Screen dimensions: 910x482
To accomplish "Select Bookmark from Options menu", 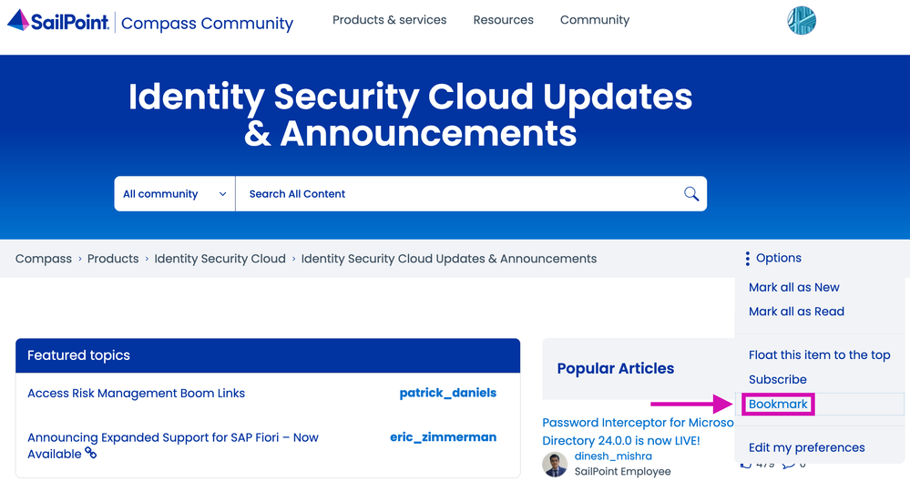I will tap(778, 404).
